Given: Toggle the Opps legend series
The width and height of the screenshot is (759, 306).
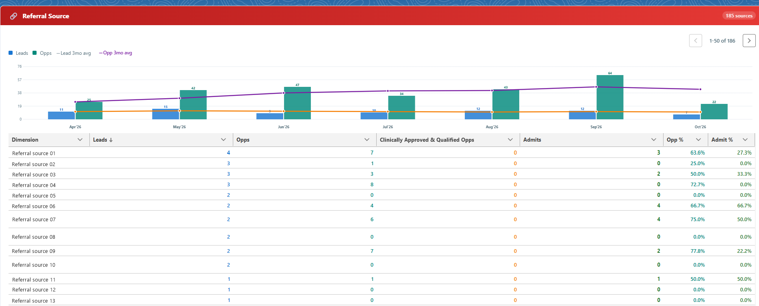Looking at the screenshot, I should 42,53.
